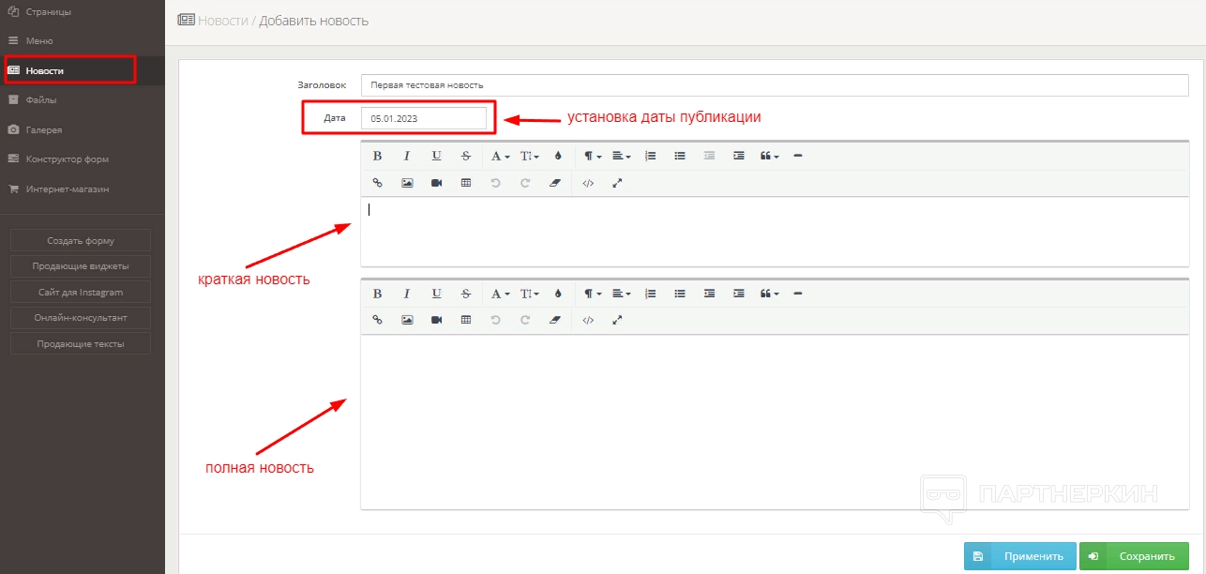
Task: Click undo in upper editor toolbar
Action: (x=495, y=183)
